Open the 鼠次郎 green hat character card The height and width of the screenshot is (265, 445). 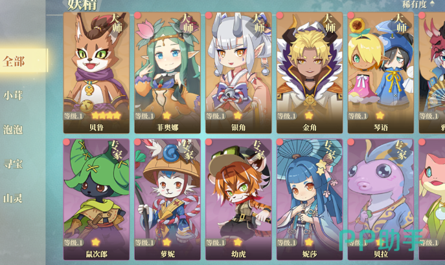tap(97, 199)
